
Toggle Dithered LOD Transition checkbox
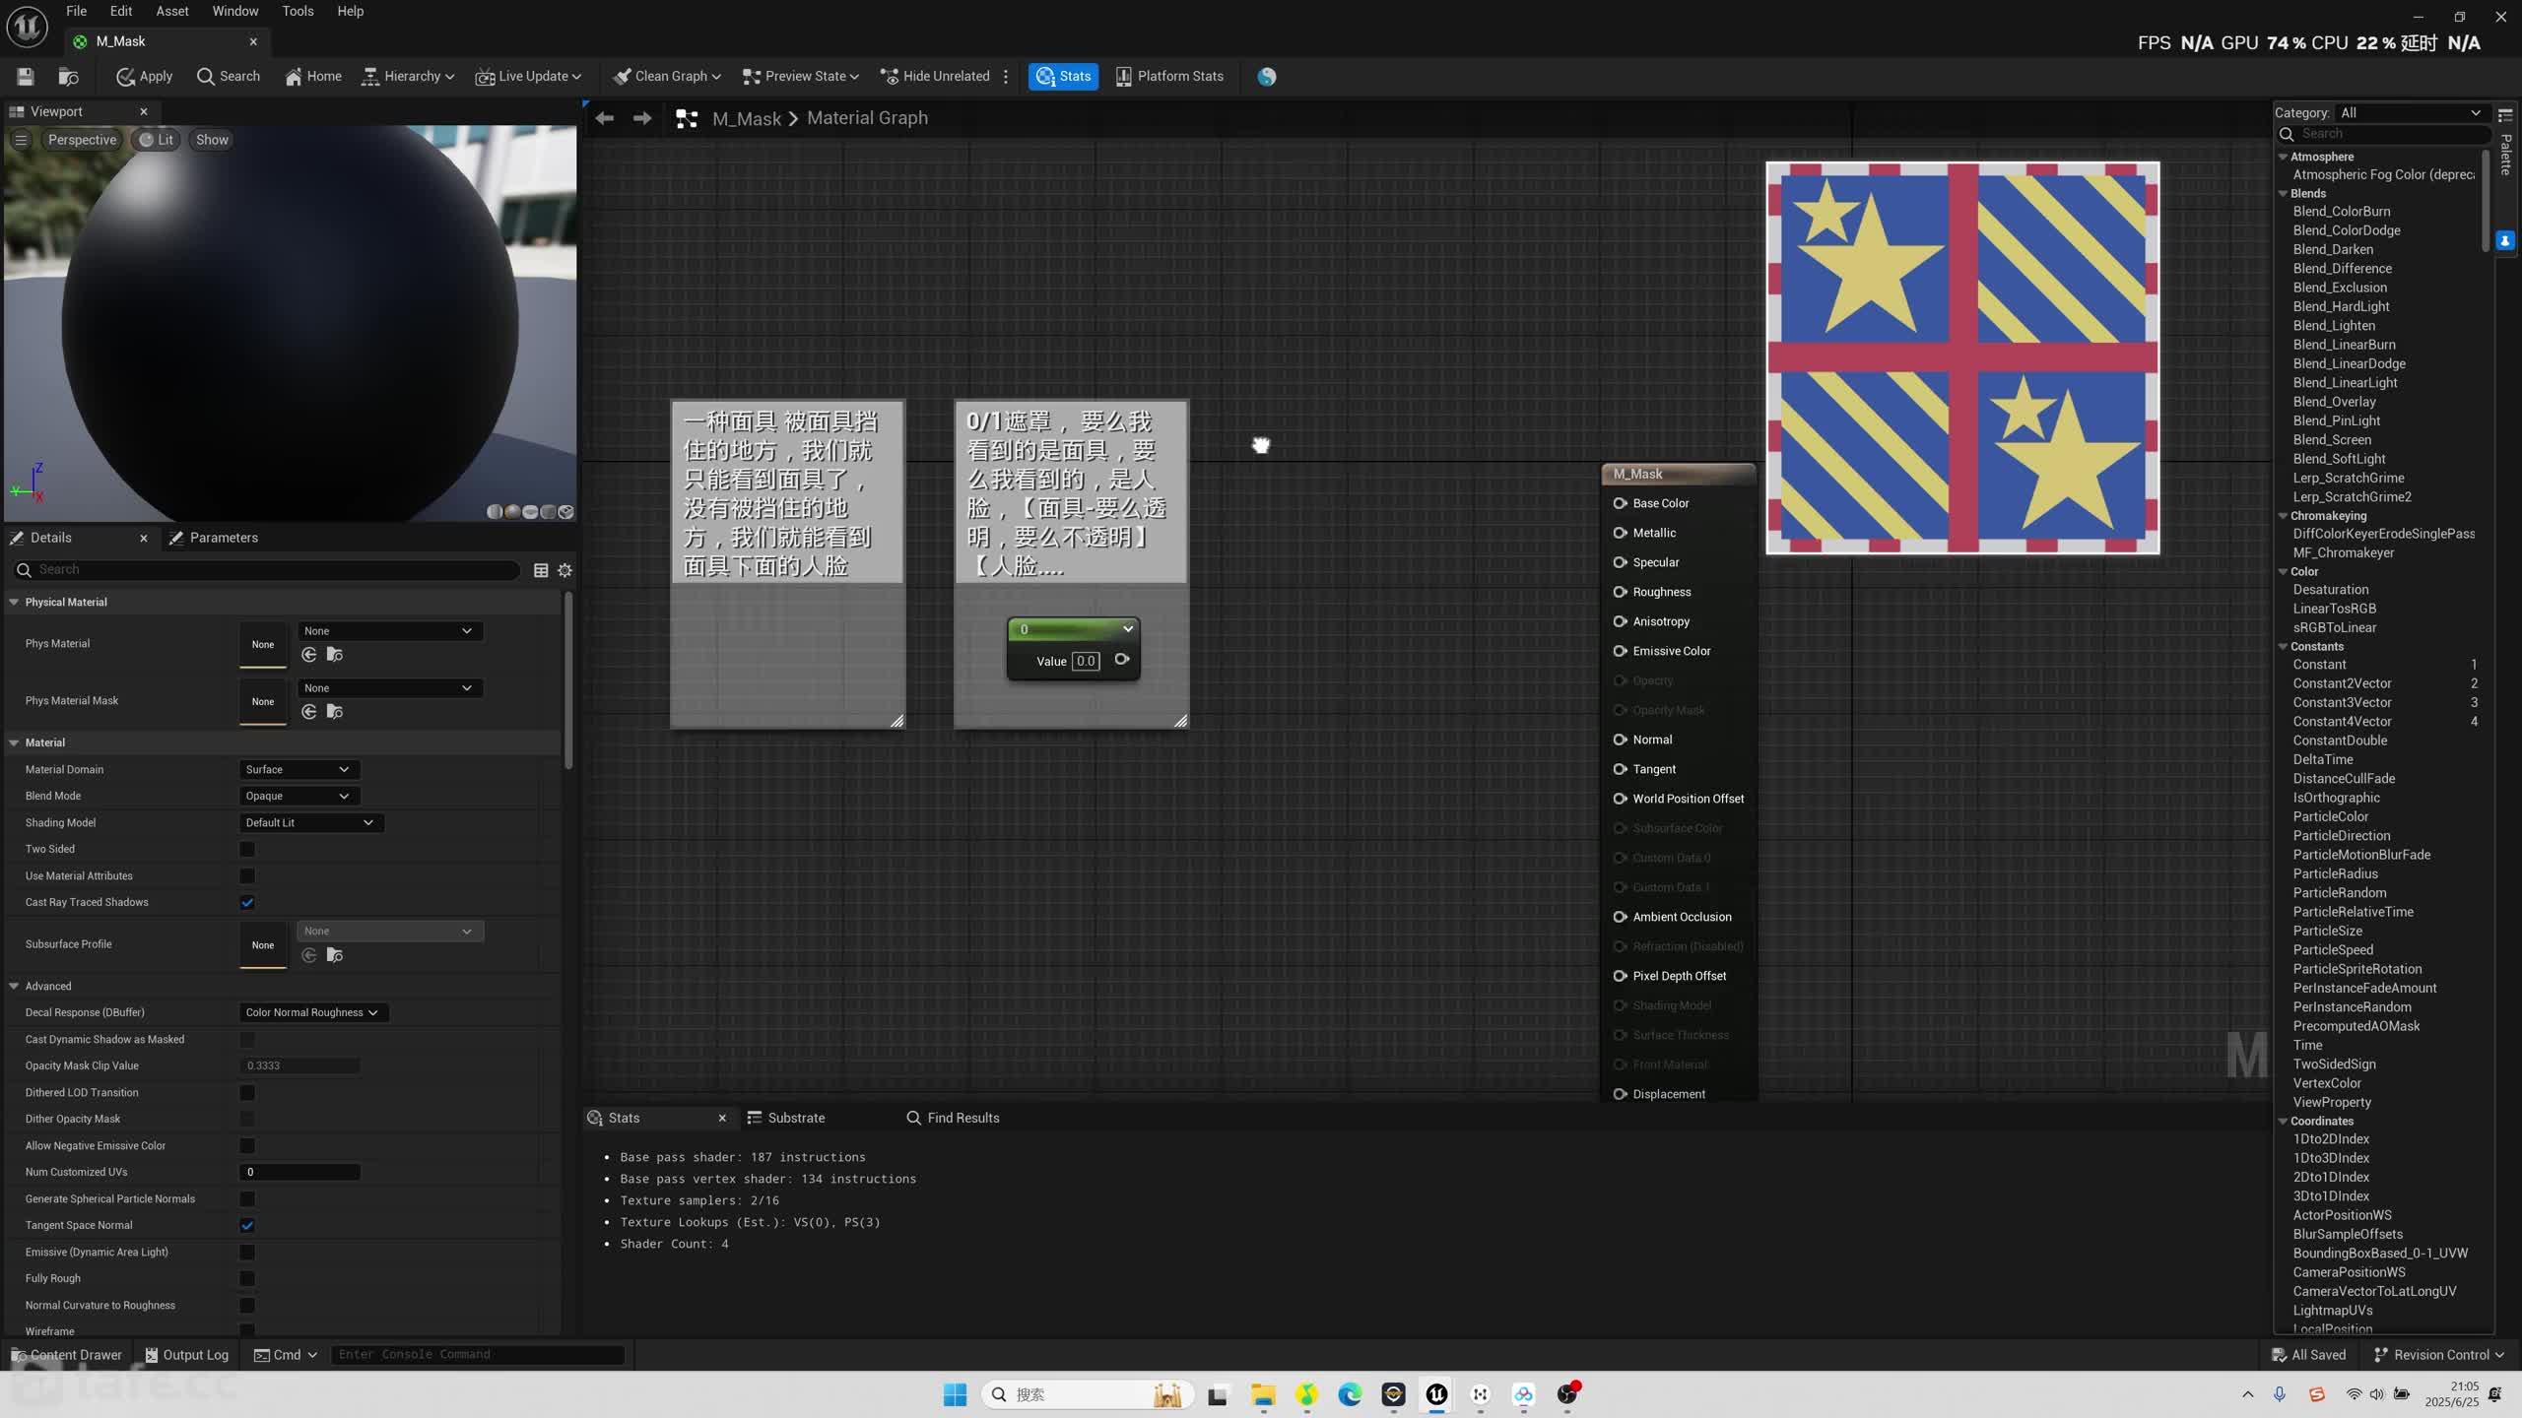[247, 1092]
